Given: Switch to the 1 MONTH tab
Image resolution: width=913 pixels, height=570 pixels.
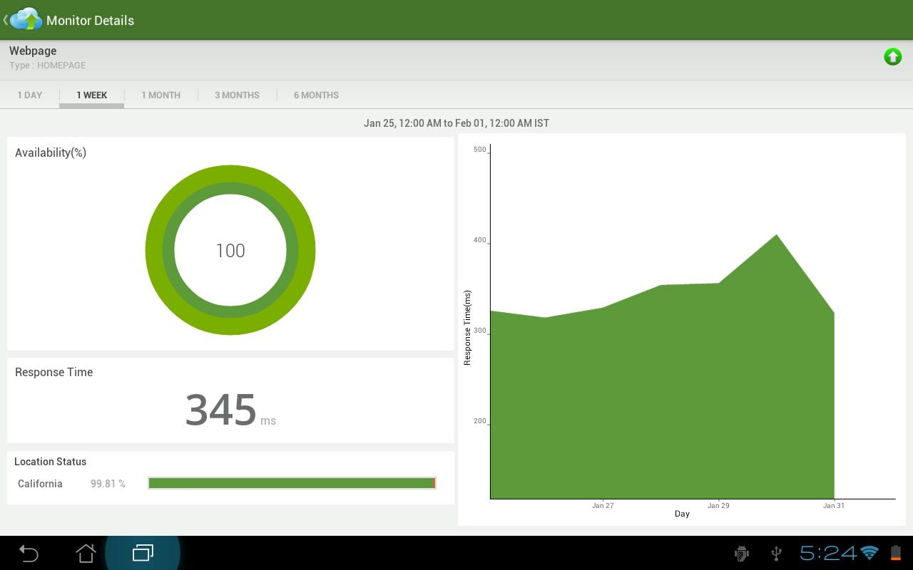Looking at the screenshot, I should coord(160,95).
